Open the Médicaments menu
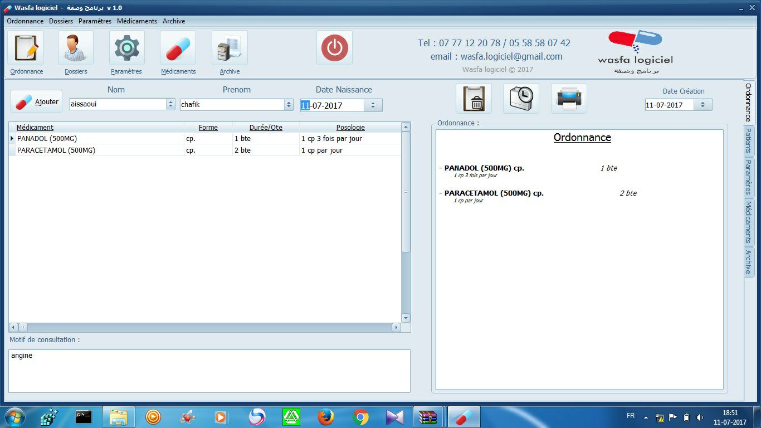This screenshot has width=761, height=428. click(x=137, y=21)
